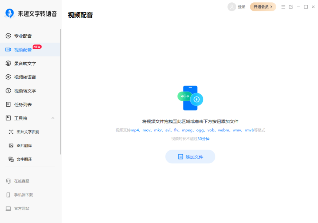
Task: Select the 视频转文字 tool icon
Action: pos(8,91)
